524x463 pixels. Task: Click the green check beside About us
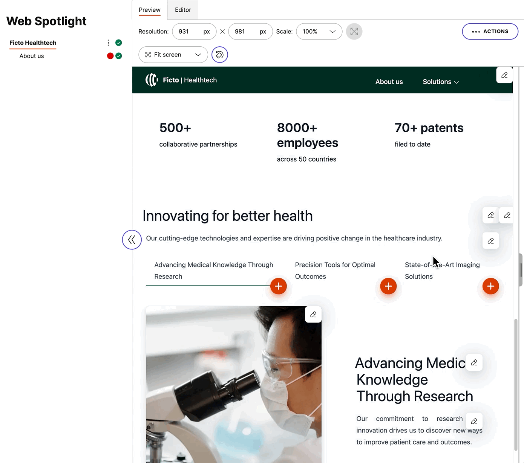pos(118,56)
